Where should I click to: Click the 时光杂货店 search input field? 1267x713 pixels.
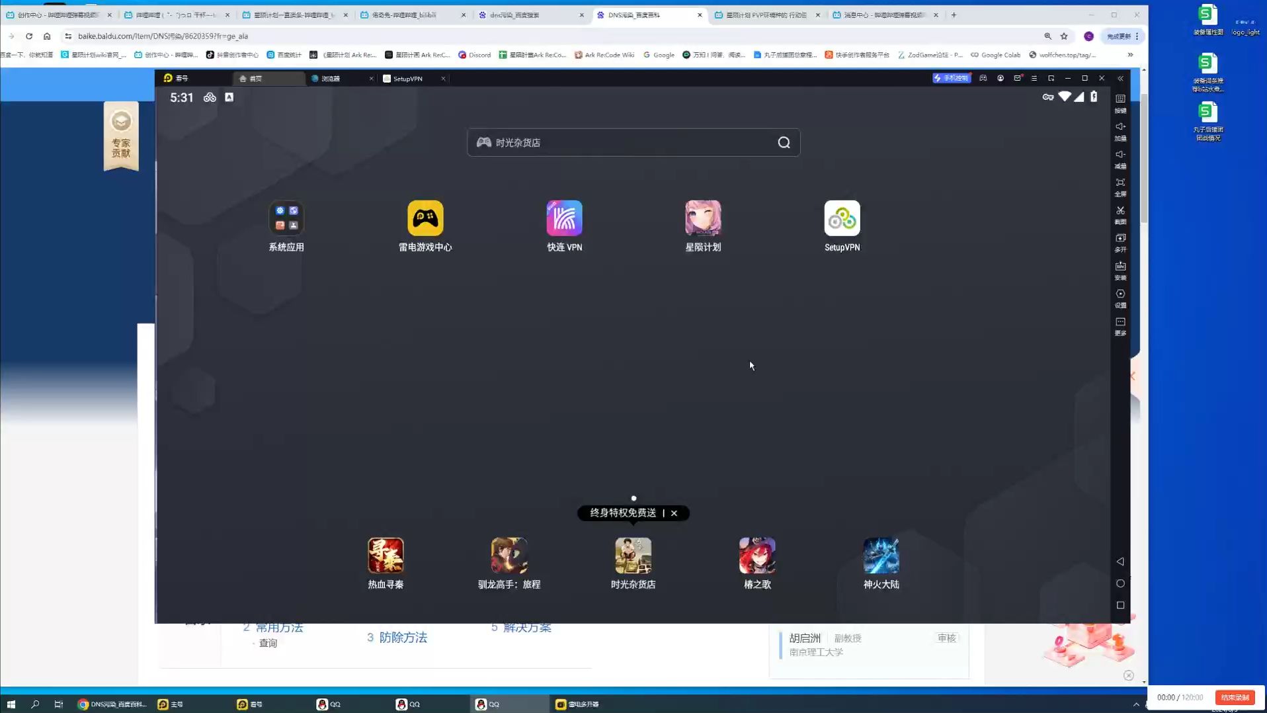633,143
